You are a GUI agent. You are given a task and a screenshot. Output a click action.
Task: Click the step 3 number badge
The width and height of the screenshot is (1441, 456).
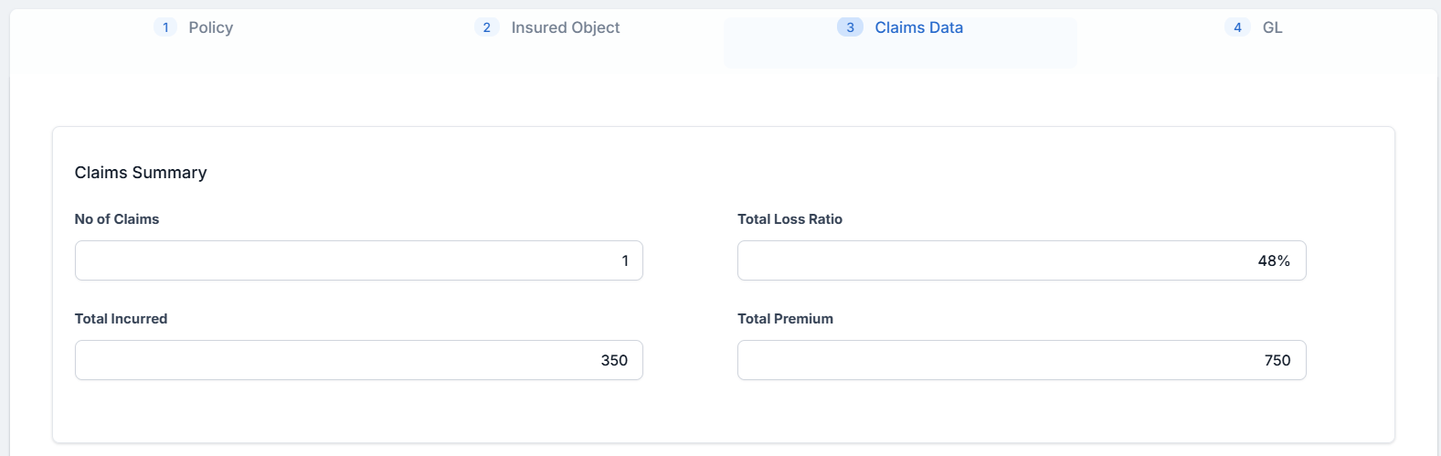tap(850, 27)
